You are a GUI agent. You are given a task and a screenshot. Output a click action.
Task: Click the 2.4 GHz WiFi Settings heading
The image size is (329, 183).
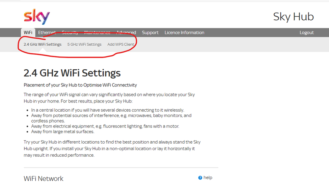[x=72, y=73]
